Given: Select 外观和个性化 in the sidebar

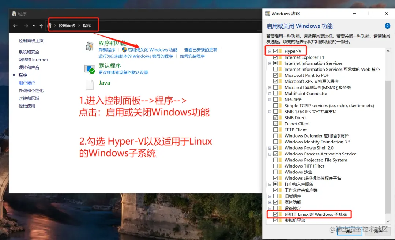Looking at the screenshot, I should click(31, 90).
